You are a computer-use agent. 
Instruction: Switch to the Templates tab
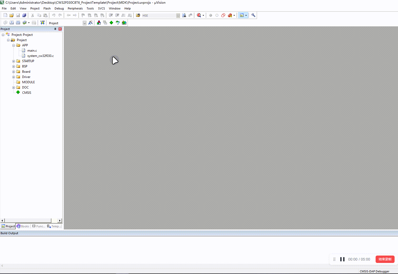(x=54, y=226)
